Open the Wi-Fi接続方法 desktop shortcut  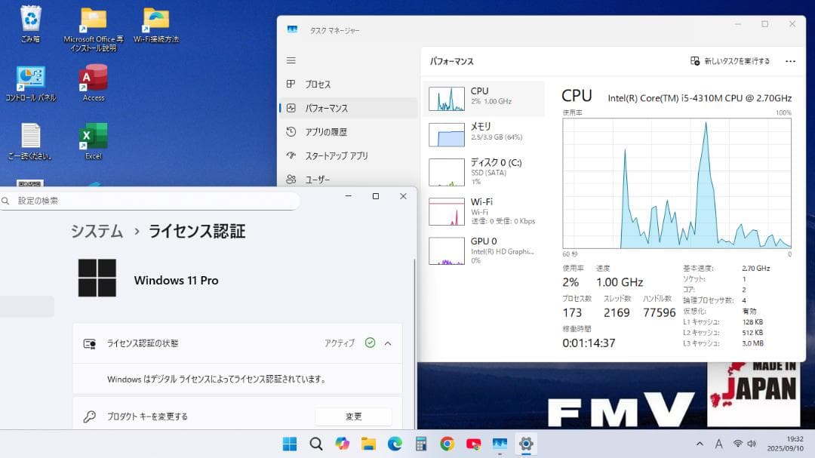(156, 24)
